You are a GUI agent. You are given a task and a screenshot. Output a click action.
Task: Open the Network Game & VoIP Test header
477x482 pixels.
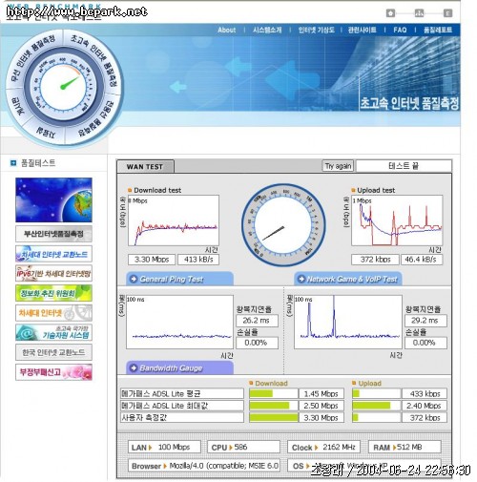tap(348, 279)
